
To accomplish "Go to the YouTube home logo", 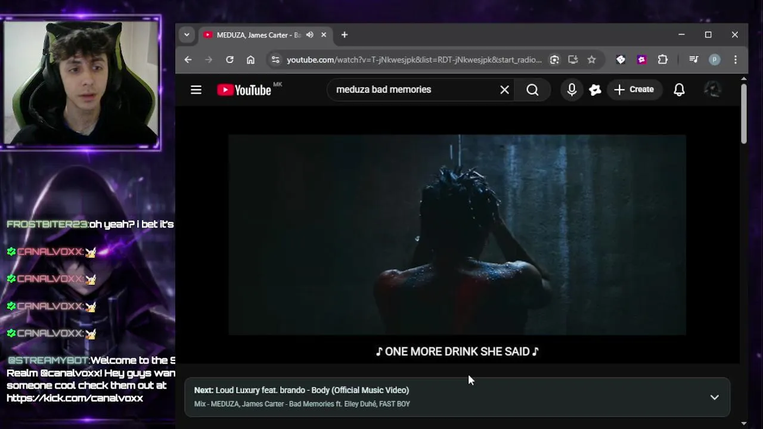I will tap(244, 90).
